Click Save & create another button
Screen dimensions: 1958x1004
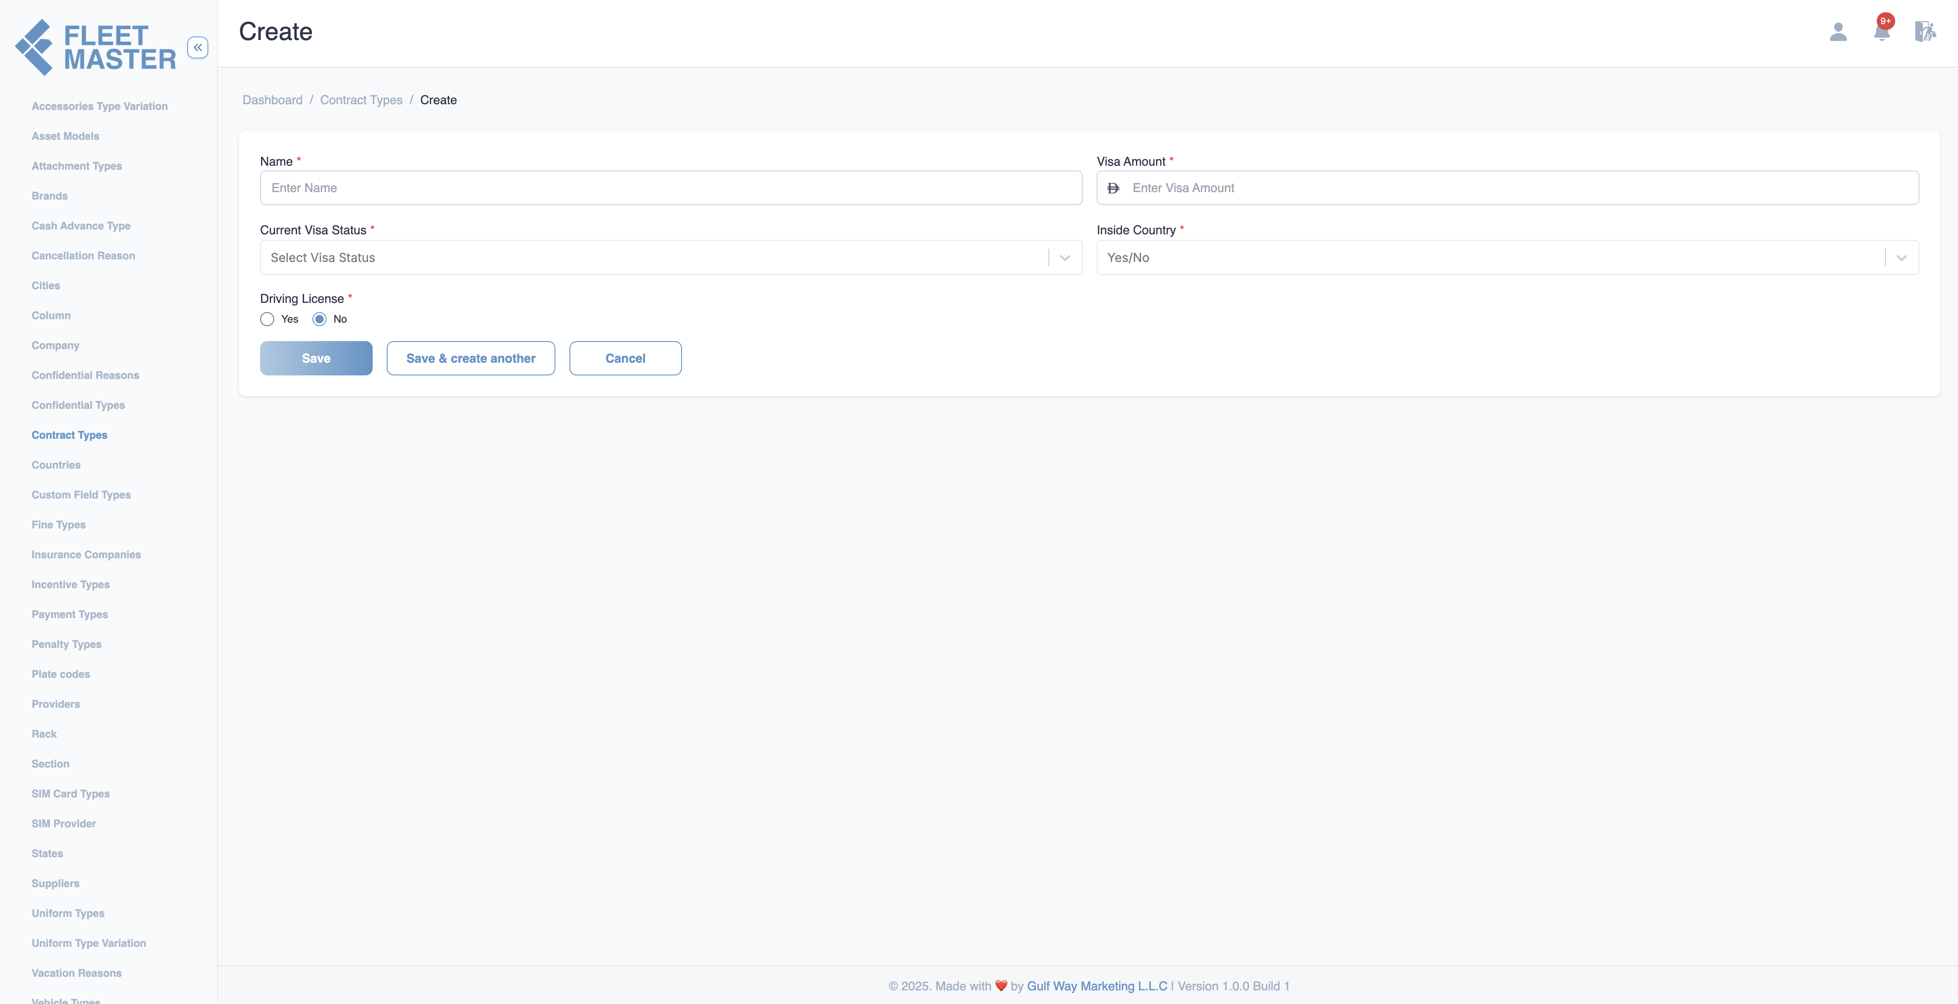[471, 358]
